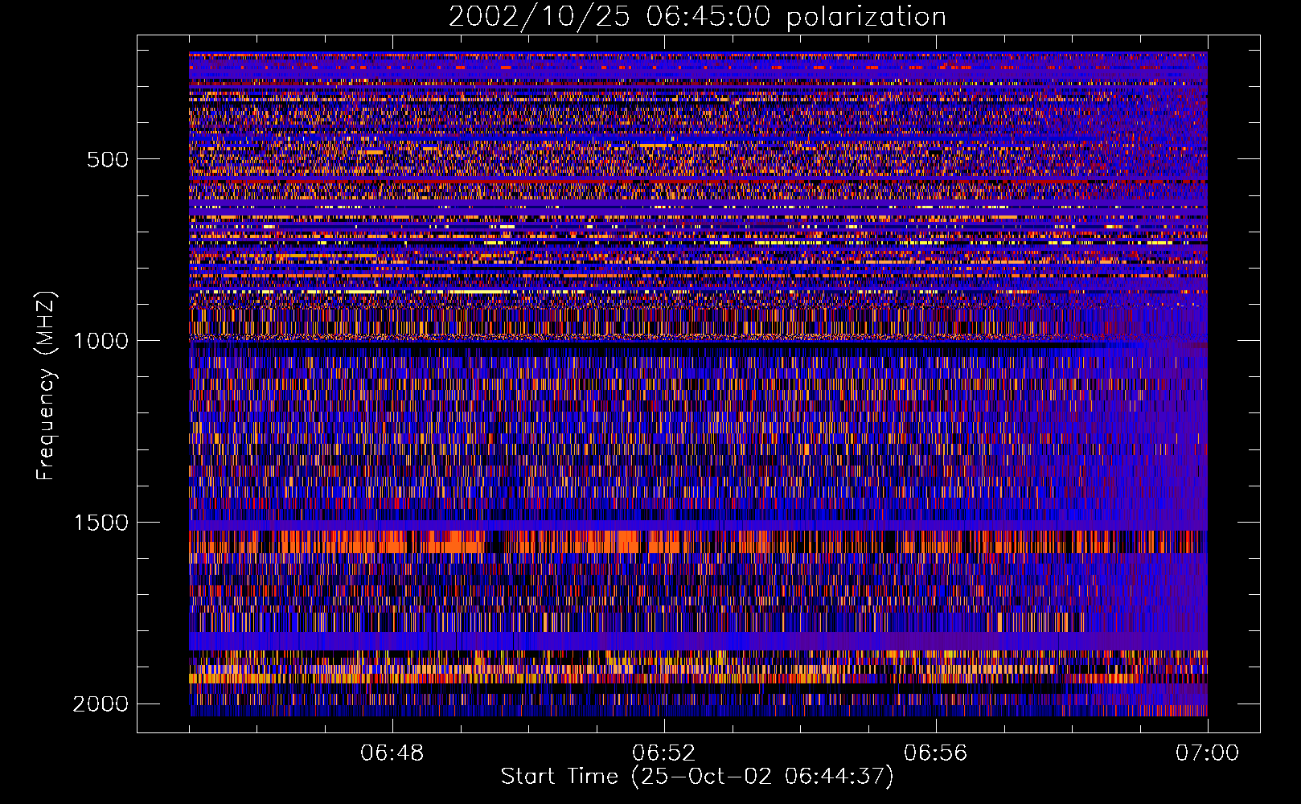Click the 1000 frequency tick label
The height and width of the screenshot is (804, 1301).
coord(101,341)
